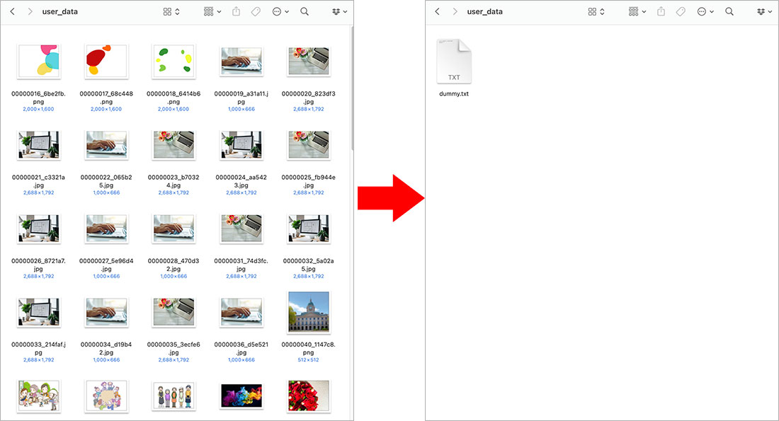The height and width of the screenshot is (421, 779).
Task: Click Tag icon in right Finder toolbar
Action: pyautogui.click(x=681, y=12)
